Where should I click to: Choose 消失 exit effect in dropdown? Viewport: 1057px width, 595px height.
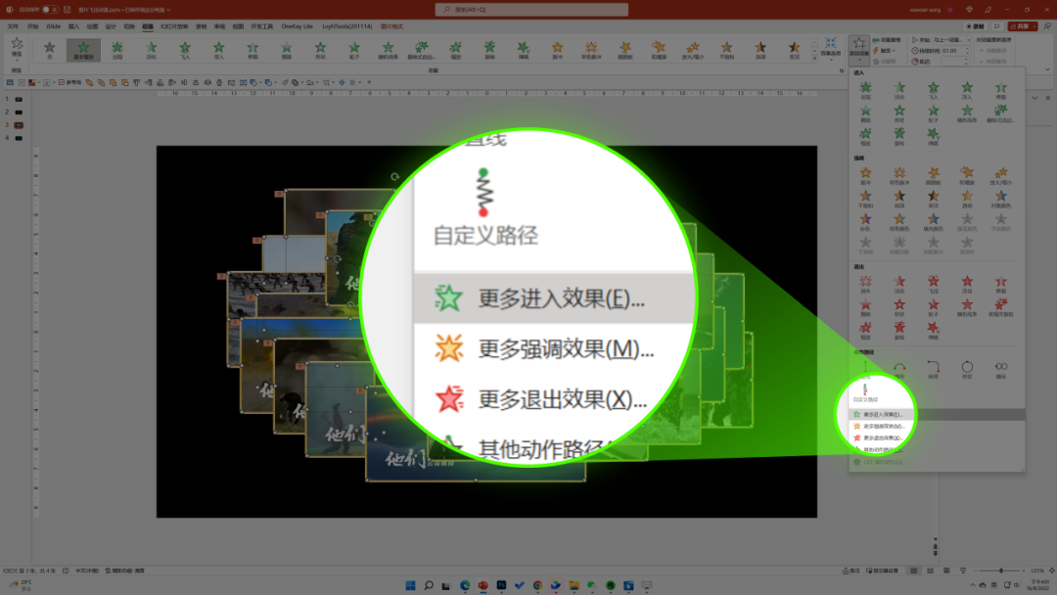(865, 285)
